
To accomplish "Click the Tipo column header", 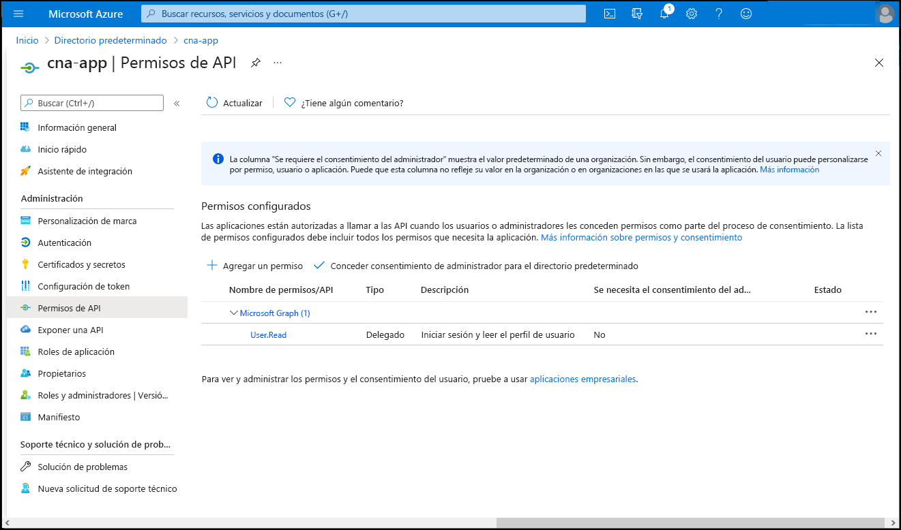I will 375,290.
